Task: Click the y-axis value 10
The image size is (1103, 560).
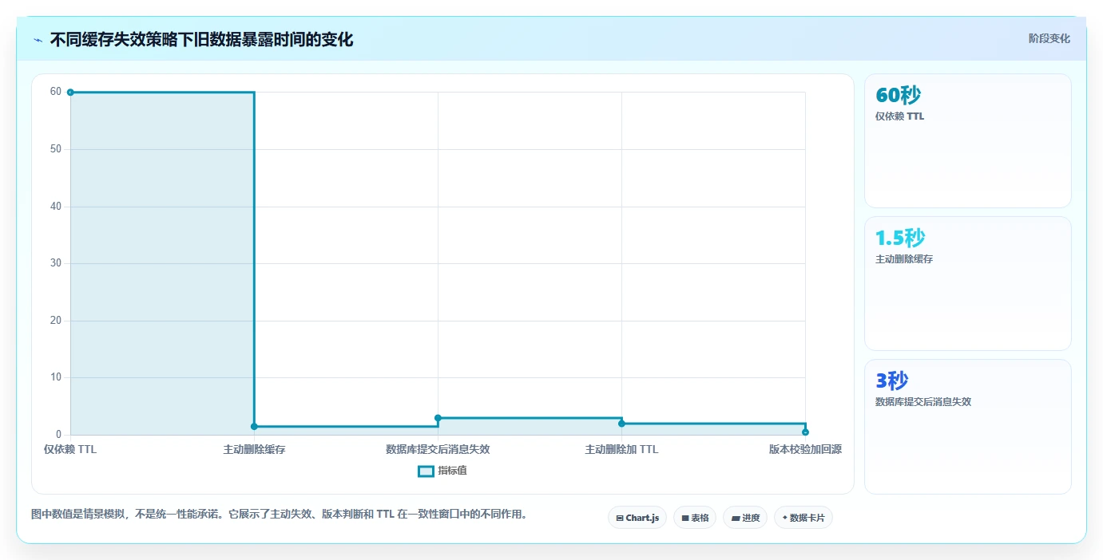Action: click(x=56, y=377)
